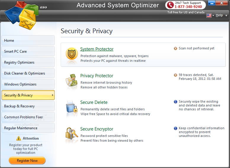Open language dropdown arrow beside flag

(x=213, y=16)
